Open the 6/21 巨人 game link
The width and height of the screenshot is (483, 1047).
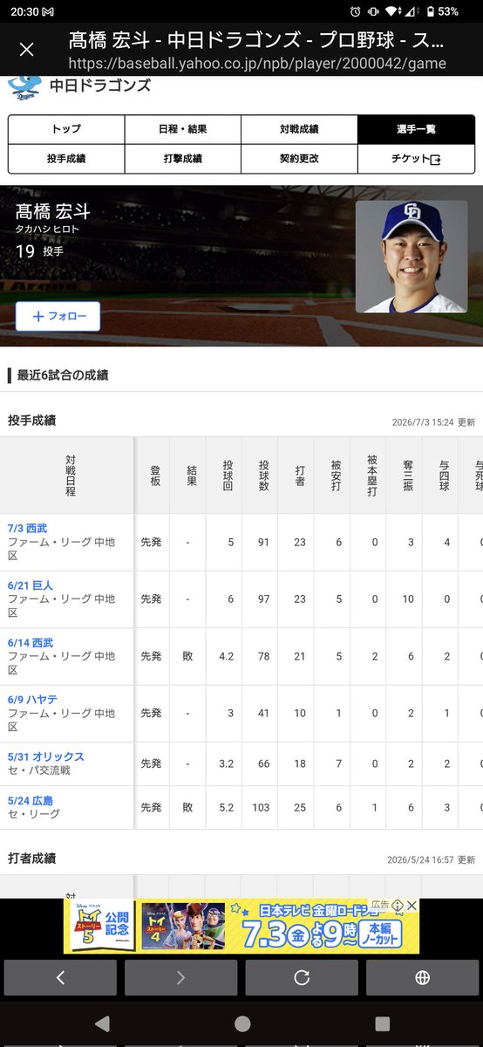[x=30, y=585]
